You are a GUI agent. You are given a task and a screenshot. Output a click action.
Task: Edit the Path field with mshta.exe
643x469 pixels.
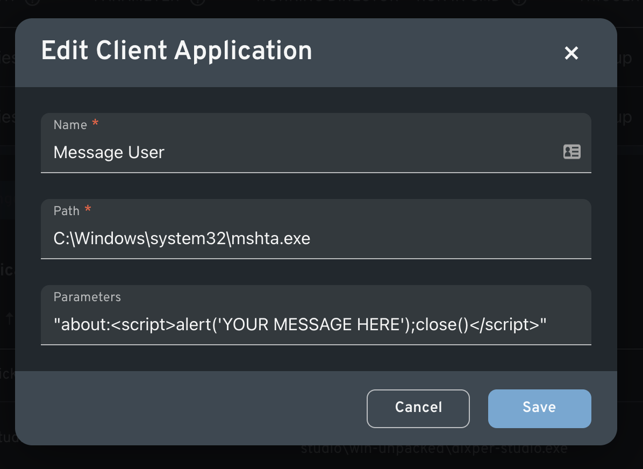(x=316, y=229)
